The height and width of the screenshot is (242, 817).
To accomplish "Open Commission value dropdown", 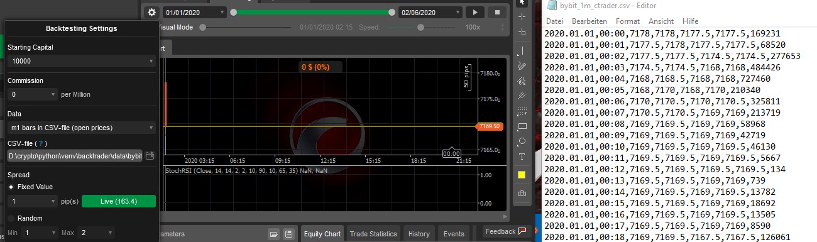I will coord(33,94).
